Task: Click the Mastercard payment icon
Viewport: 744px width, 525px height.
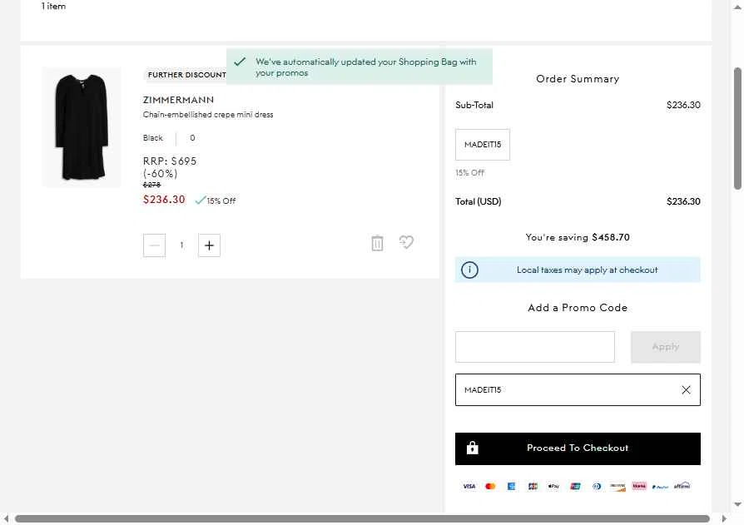Action: [x=490, y=486]
